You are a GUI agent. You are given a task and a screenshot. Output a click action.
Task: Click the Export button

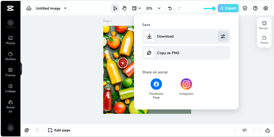point(228,8)
